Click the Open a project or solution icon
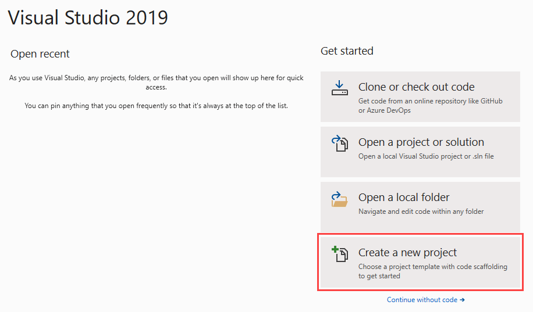533x312 pixels. tap(339, 144)
